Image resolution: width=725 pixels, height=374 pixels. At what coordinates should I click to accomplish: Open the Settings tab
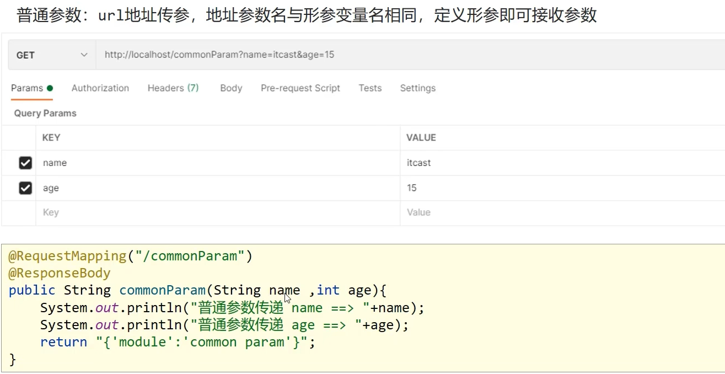417,88
